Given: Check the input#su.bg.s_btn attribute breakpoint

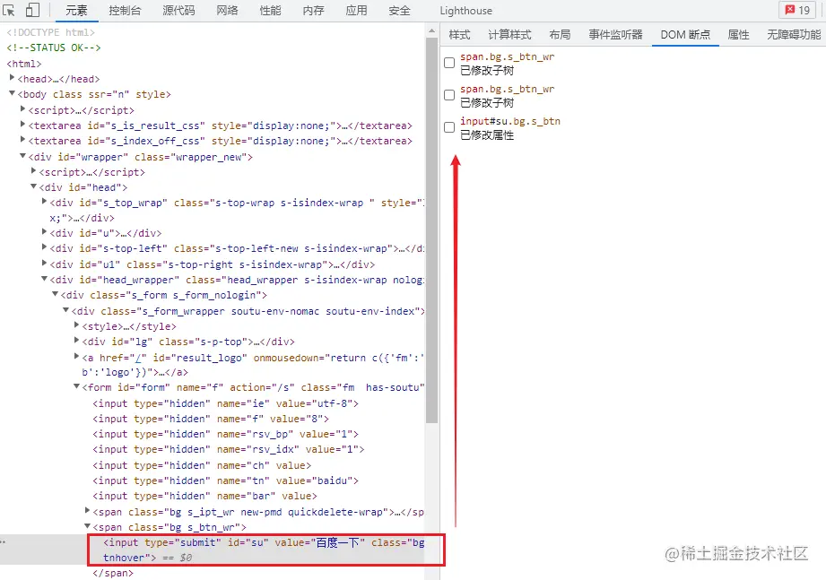Looking at the screenshot, I should (x=448, y=126).
